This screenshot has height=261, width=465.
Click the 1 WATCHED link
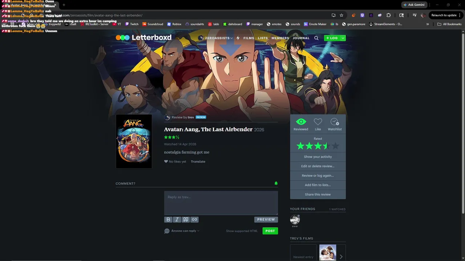[x=337, y=210]
